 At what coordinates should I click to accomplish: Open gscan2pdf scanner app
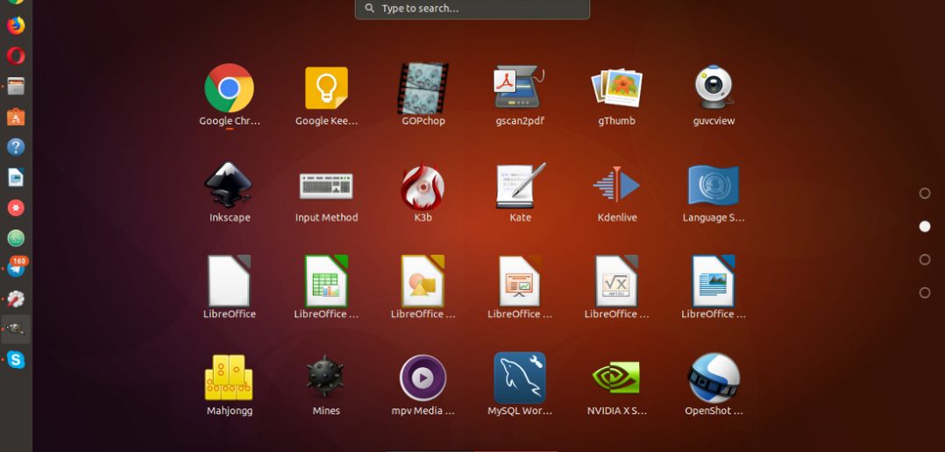pyautogui.click(x=520, y=88)
